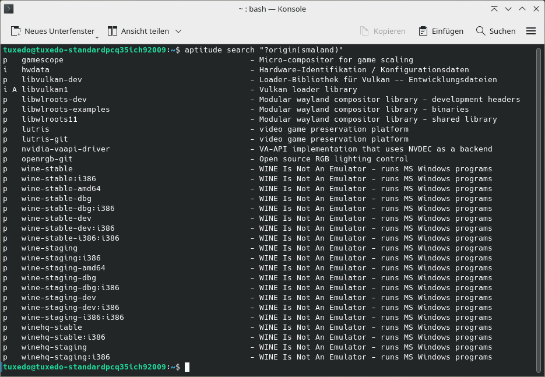Click the Kopieren copy icon
The height and width of the screenshot is (377, 545).
(x=364, y=31)
